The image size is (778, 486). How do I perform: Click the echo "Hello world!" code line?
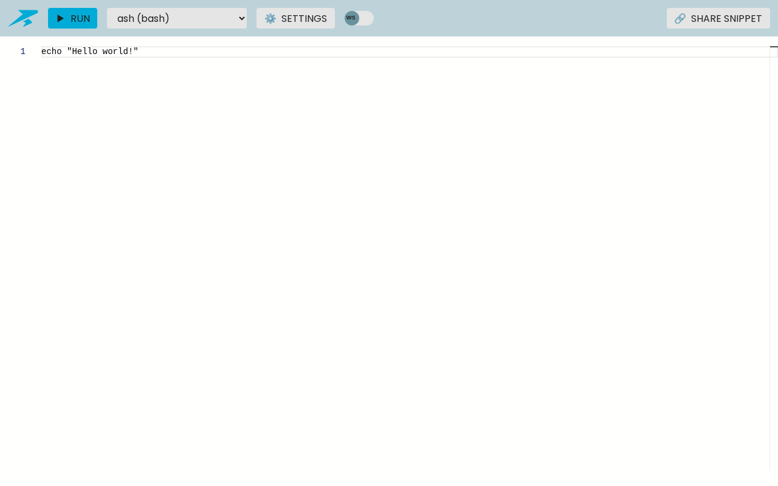(x=90, y=52)
